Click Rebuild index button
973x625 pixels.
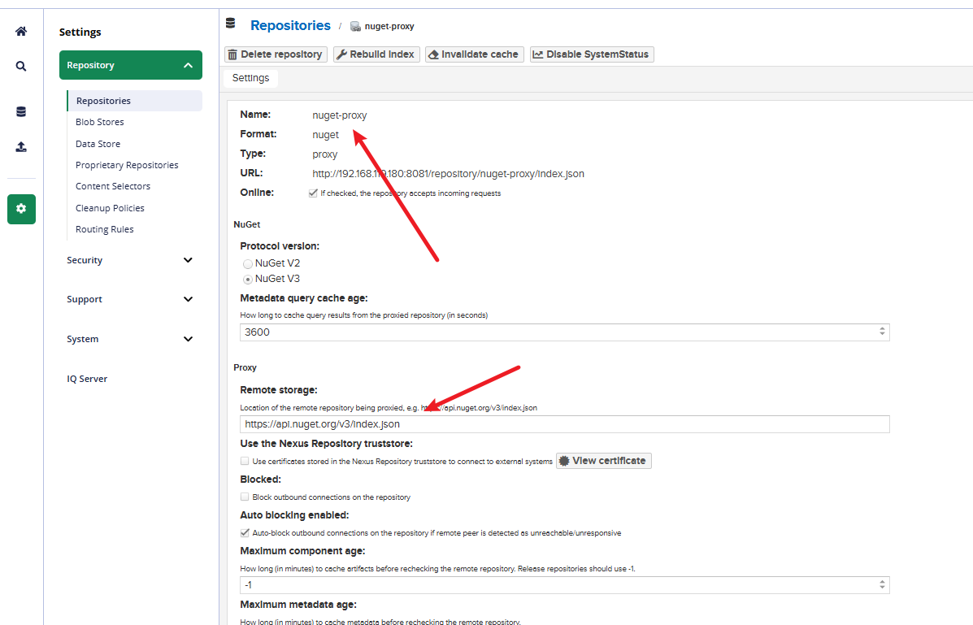click(x=376, y=54)
